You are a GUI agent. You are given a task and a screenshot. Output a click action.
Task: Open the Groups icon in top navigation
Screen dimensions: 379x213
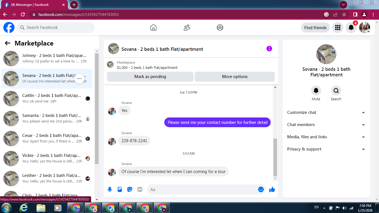pos(220,27)
